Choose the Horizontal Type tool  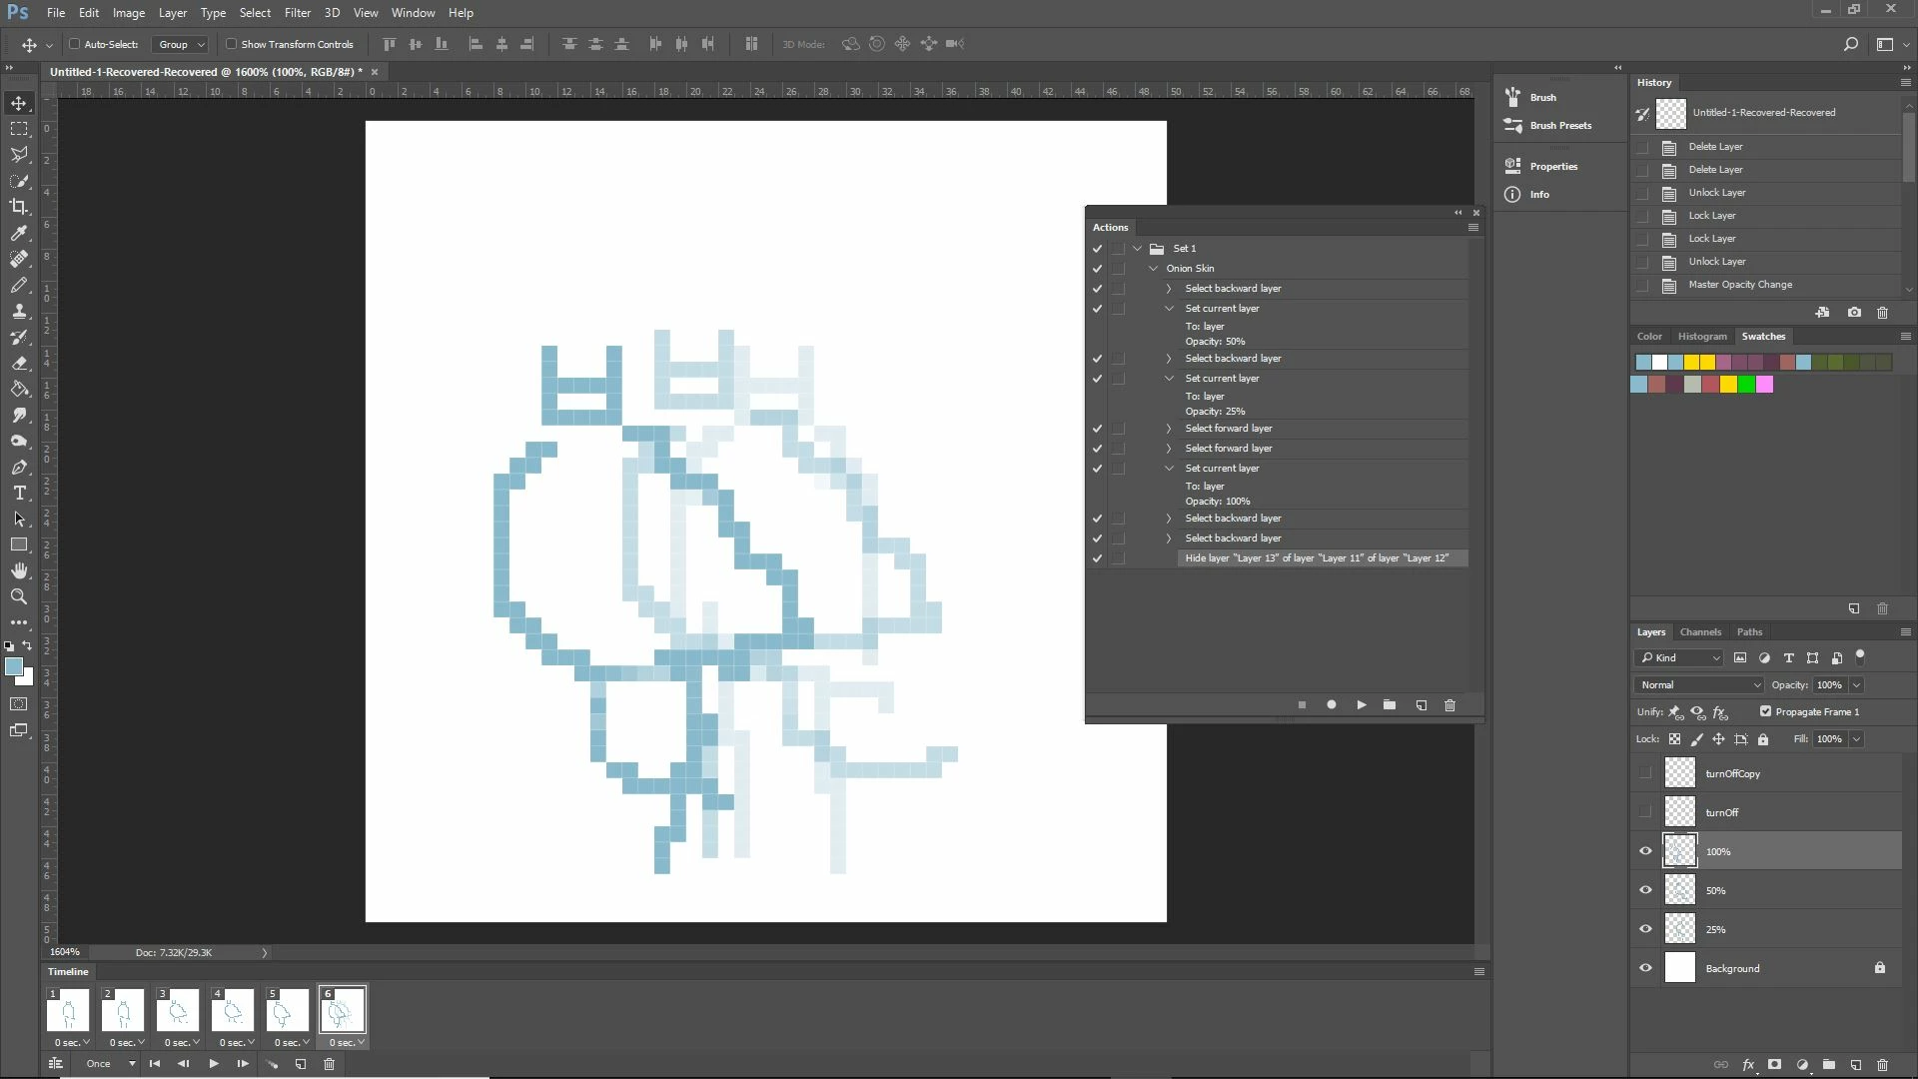coord(19,494)
